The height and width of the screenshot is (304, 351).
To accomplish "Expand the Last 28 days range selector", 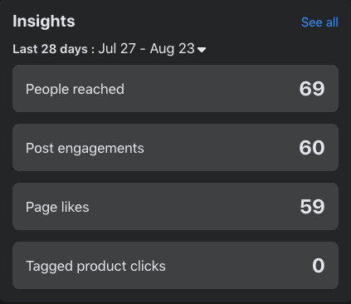I will click(110, 49).
